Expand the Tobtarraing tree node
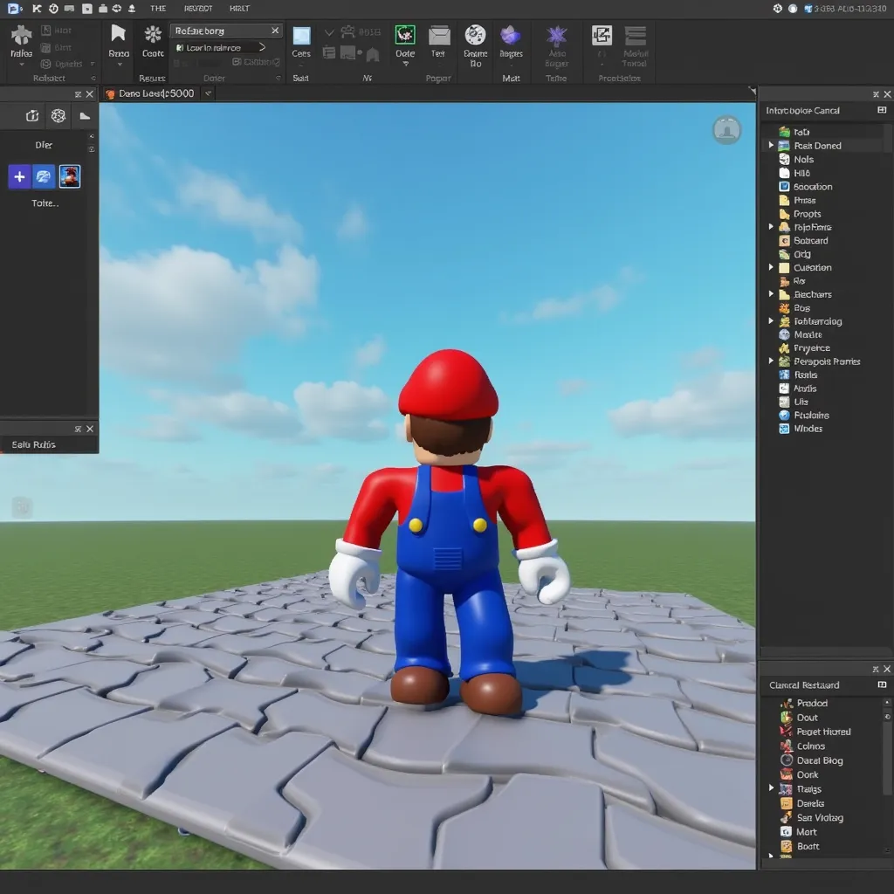The image size is (894, 894). [x=771, y=321]
